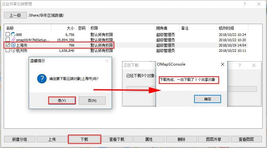Go up with 上一级 button
The image size is (267, 148).
tap(15, 15)
